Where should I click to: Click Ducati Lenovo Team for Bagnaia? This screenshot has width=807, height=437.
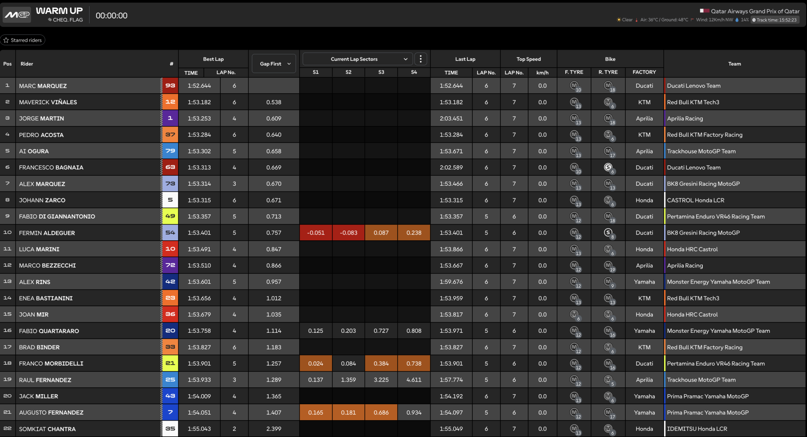(x=694, y=168)
